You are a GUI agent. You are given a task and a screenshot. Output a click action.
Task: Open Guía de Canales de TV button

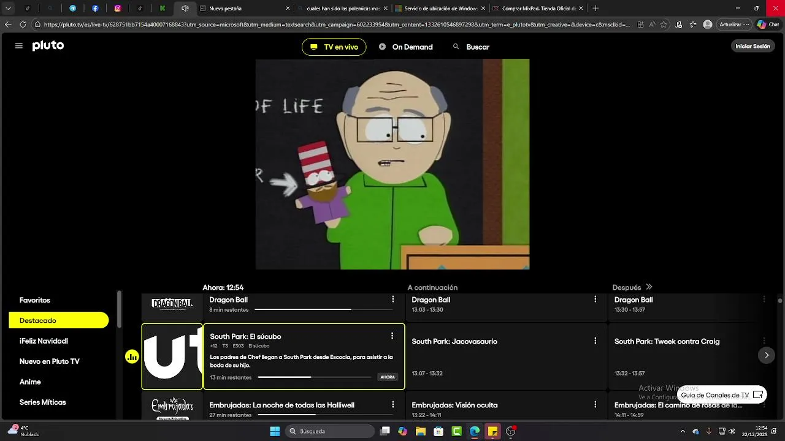[x=722, y=395]
